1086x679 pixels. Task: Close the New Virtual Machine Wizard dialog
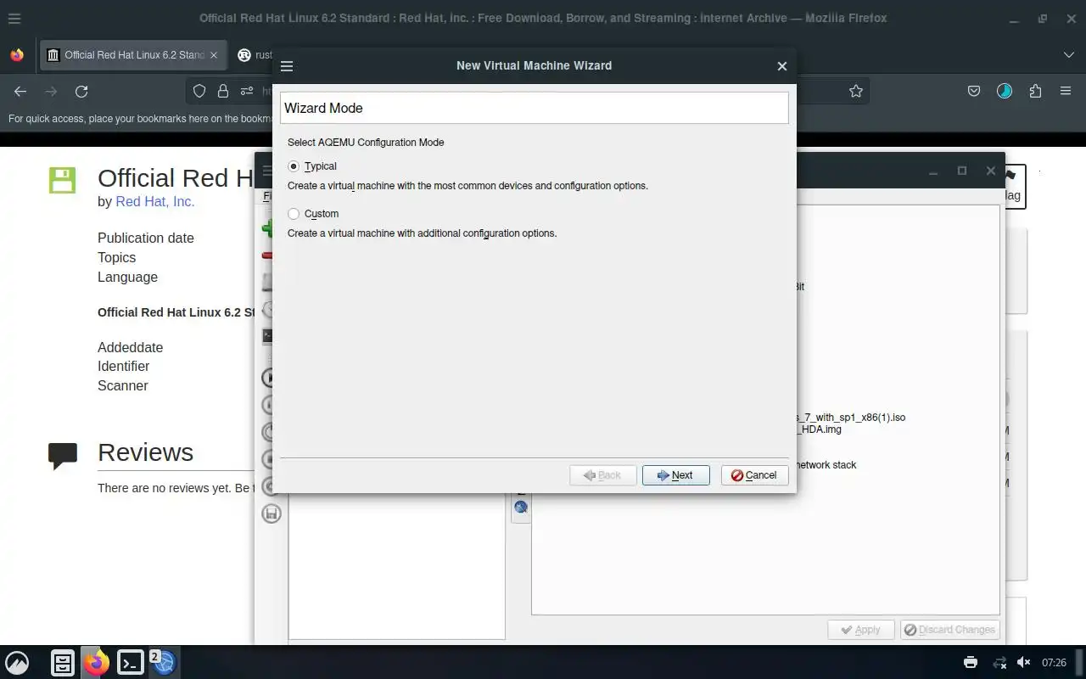pyautogui.click(x=782, y=66)
